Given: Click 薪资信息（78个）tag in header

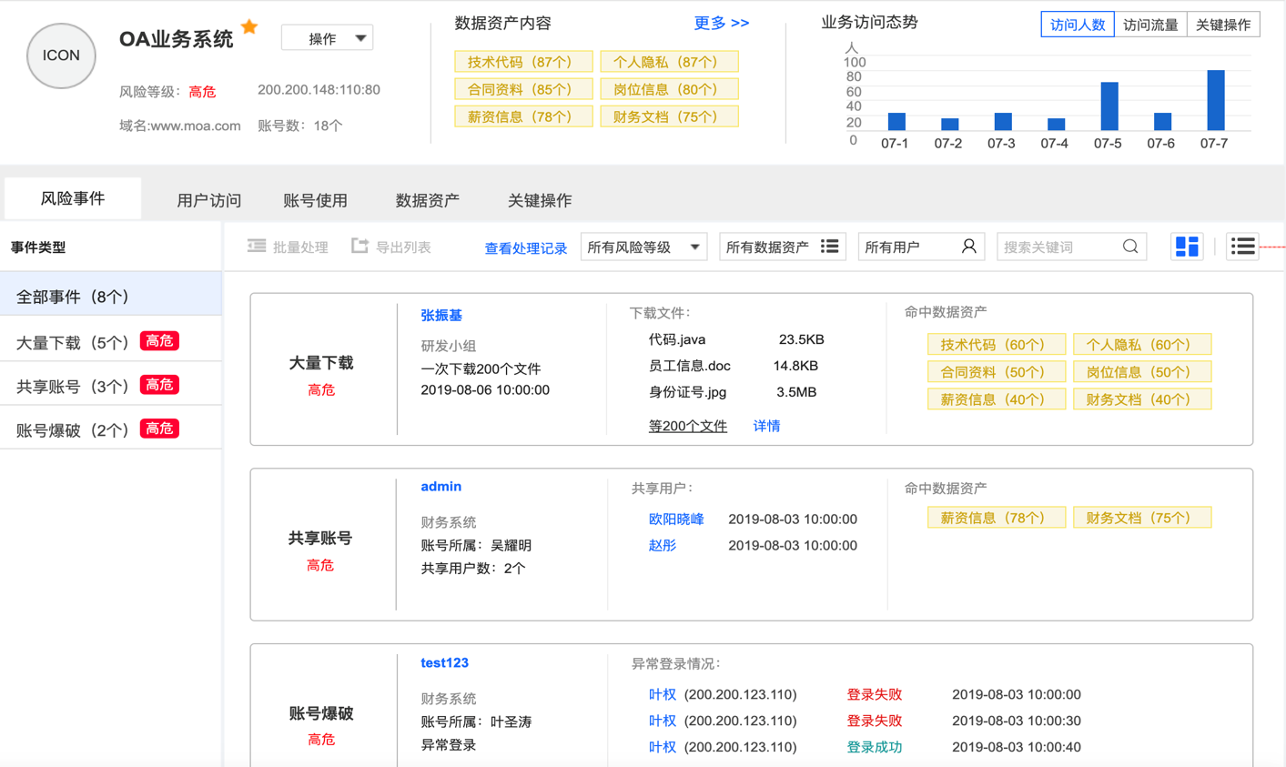Looking at the screenshot, I should click(x=523, y=116).
